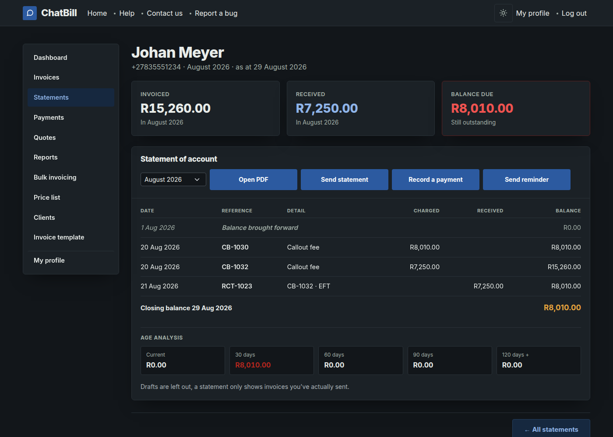Open Dashboard in the sidebar
Screen dimensions: 613x437
pos(71,58)
